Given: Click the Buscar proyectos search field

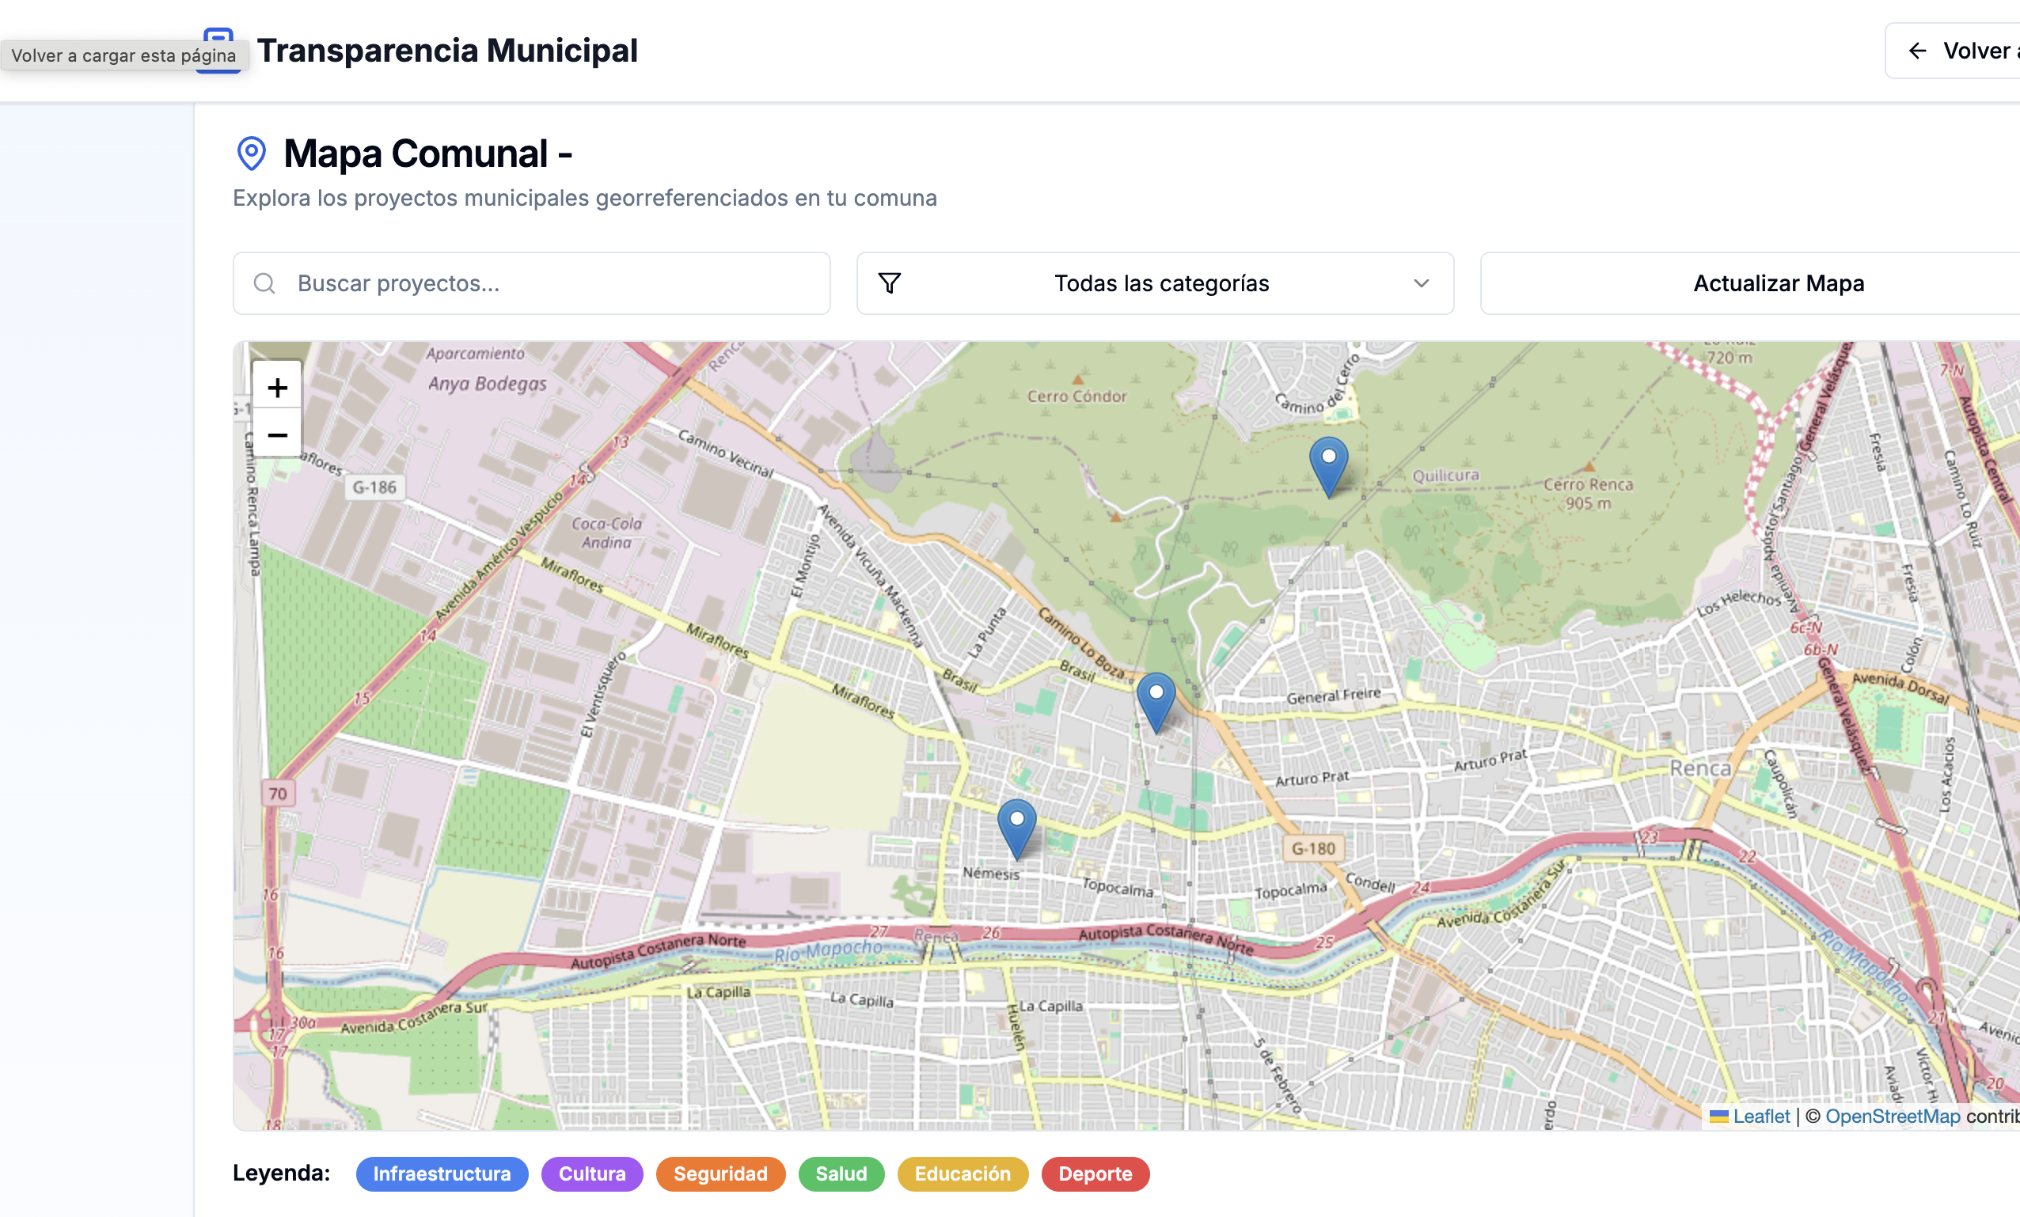Looking at the screenshot, I should 532,282.
